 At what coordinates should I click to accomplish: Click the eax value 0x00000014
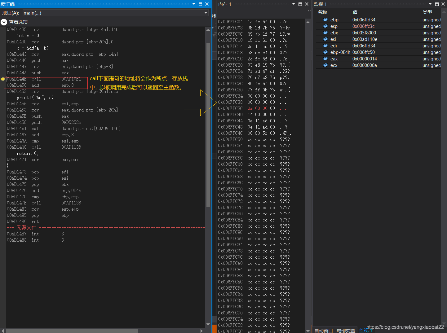365,59
